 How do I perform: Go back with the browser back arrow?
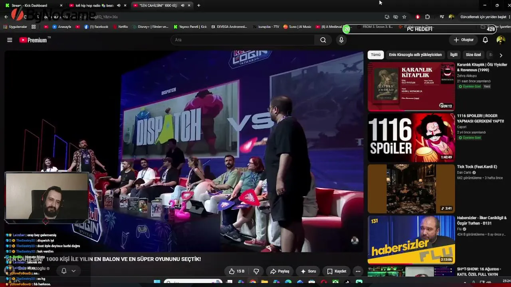pyautogui.click(x=6, y=17)
